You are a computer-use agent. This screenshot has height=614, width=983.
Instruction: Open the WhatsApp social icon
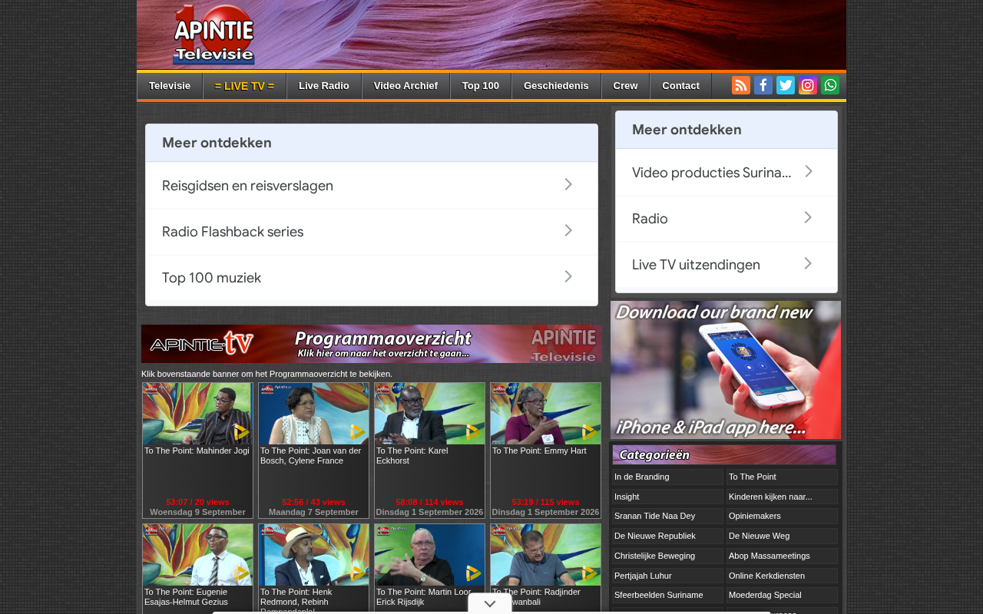830,85
